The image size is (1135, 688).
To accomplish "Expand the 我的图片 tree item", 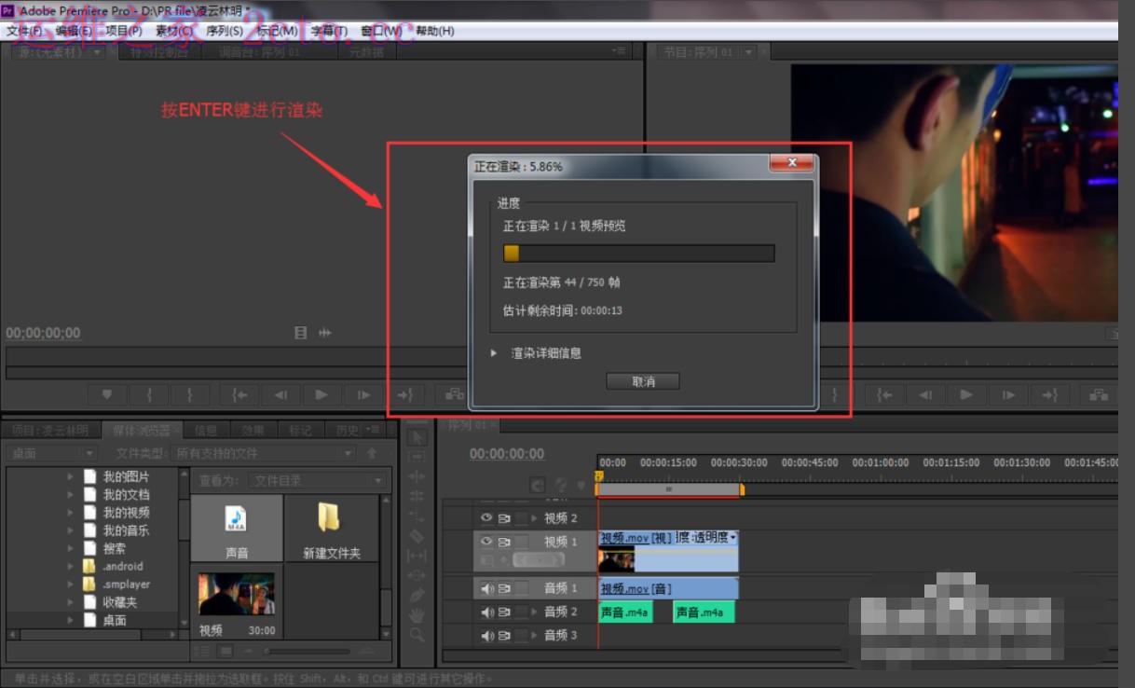I will coord(71,476).
